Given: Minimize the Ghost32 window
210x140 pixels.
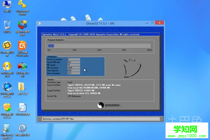Looking at the screenshot, I should point(147,23).
